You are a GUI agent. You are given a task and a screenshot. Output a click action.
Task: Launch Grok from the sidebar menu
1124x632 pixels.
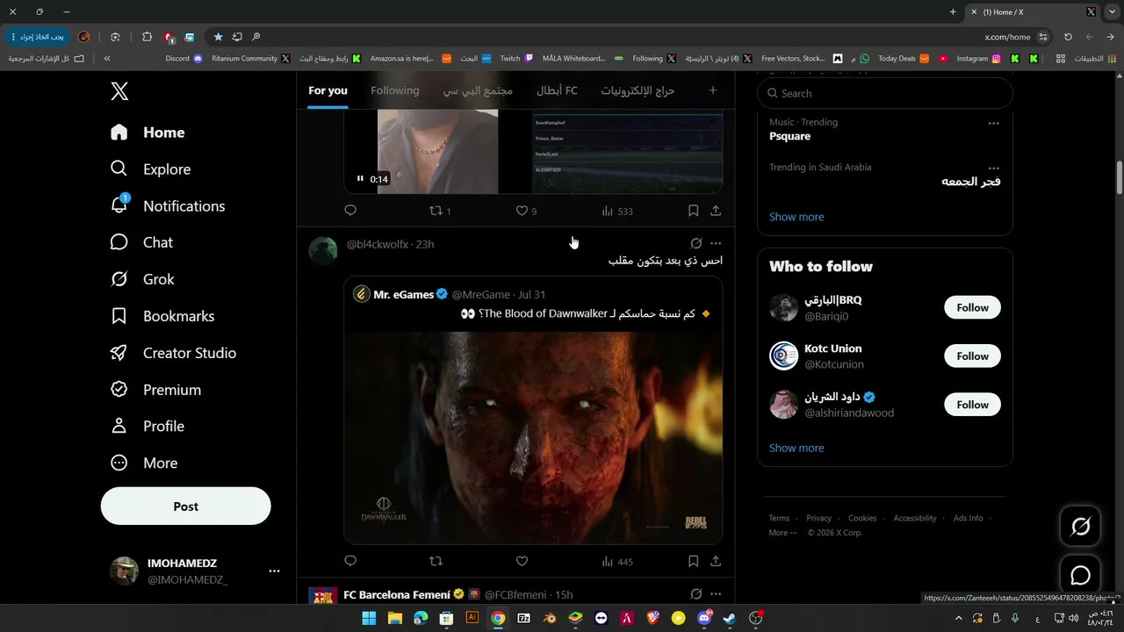pyautogui.click(x=142, y=280)
